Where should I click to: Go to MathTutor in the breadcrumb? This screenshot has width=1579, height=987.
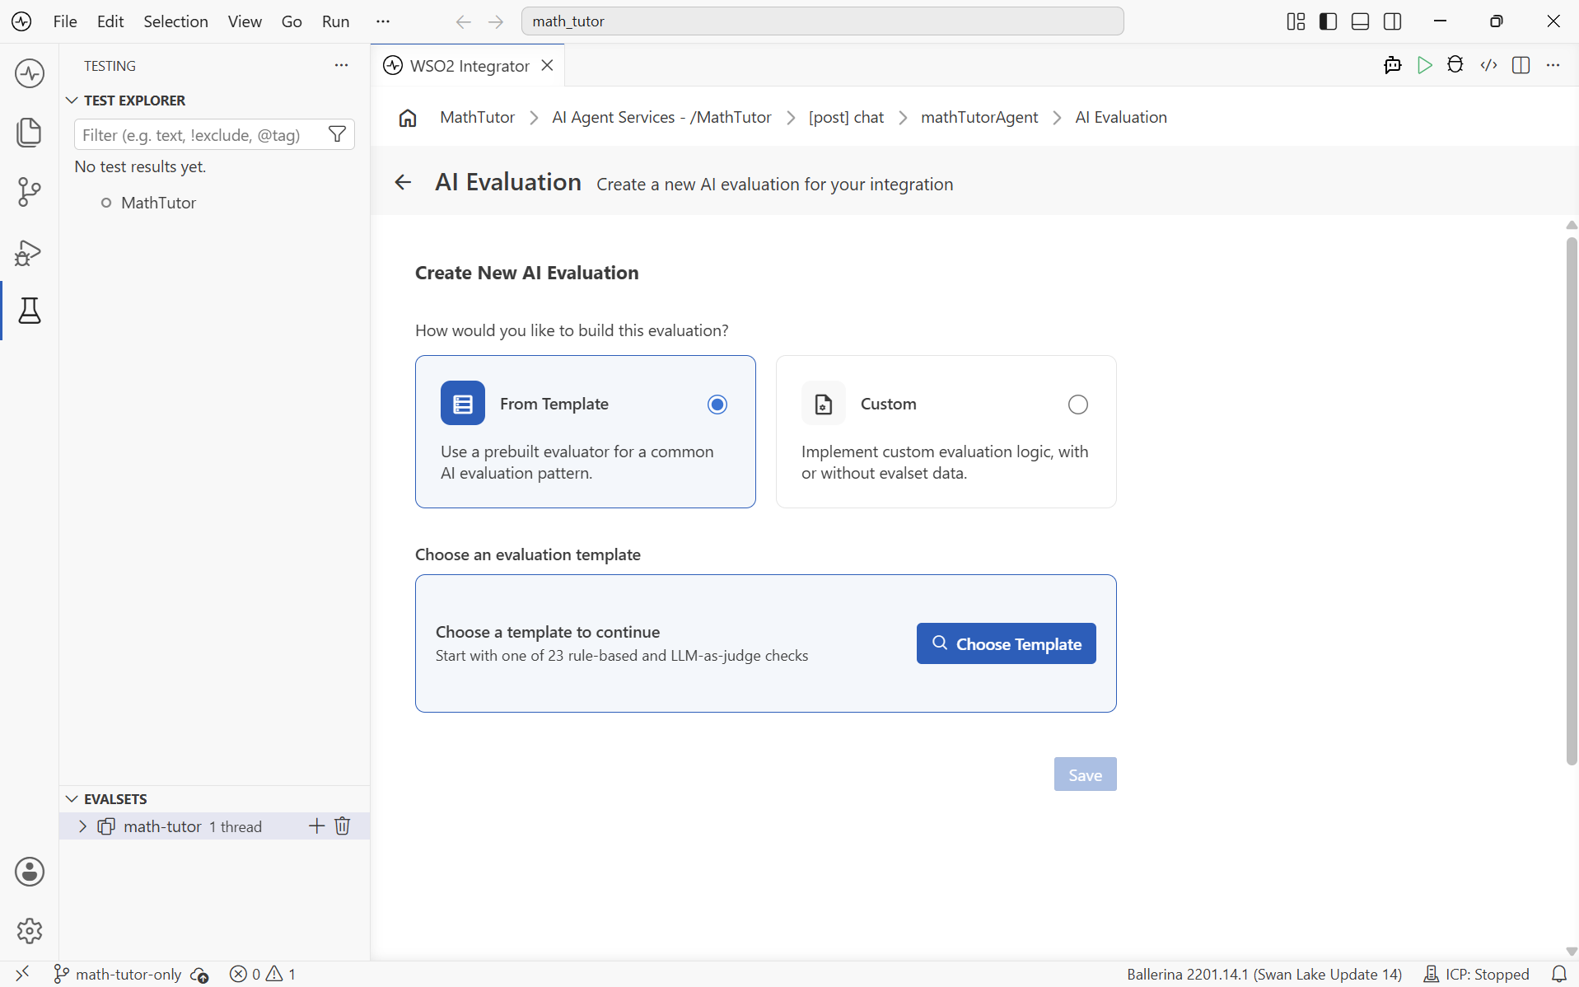tap(477, 118)
